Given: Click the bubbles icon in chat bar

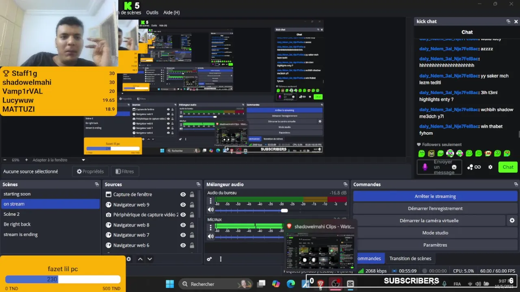Looking at the screenshot, I should coord(470,167).
